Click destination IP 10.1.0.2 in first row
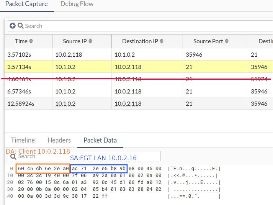This screenshot has width=273, height=205. click(125, 55)
